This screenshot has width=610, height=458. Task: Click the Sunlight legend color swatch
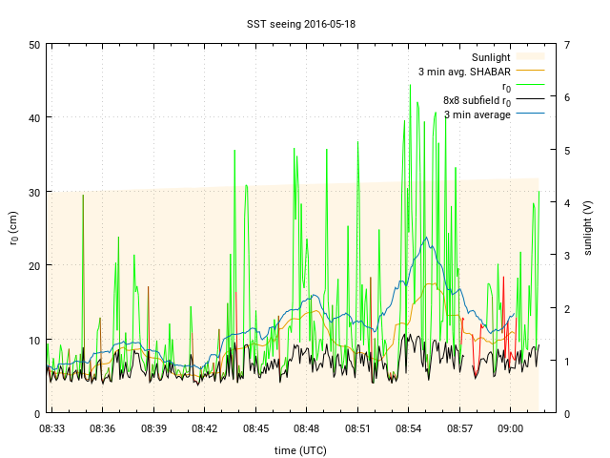(532, 57)
